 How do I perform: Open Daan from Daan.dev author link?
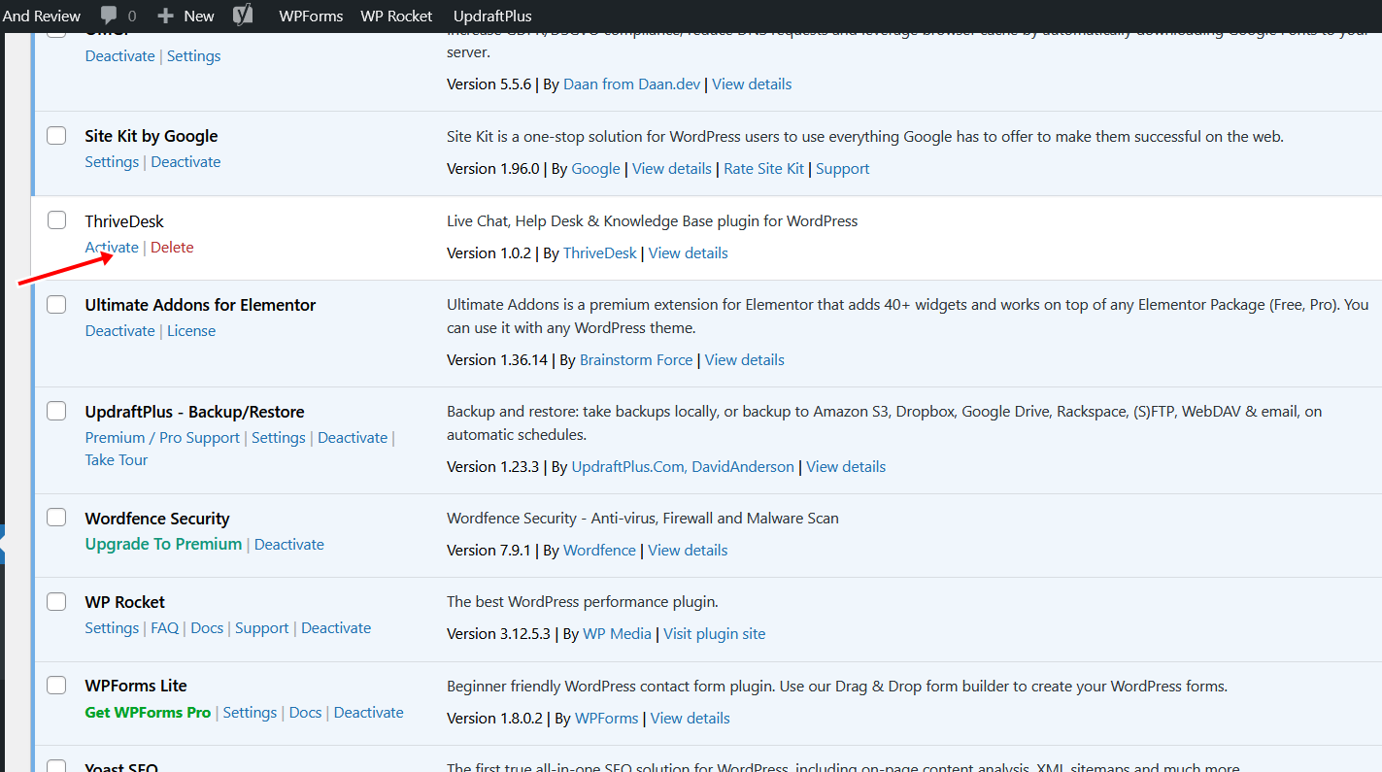pos(631,84)
